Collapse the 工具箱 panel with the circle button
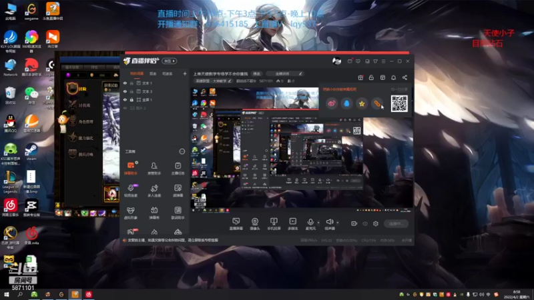Viewport: 534px width, 300px height. pos(182,151)
